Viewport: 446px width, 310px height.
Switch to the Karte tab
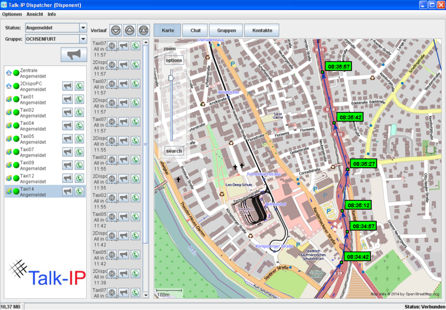coord(168,31)
